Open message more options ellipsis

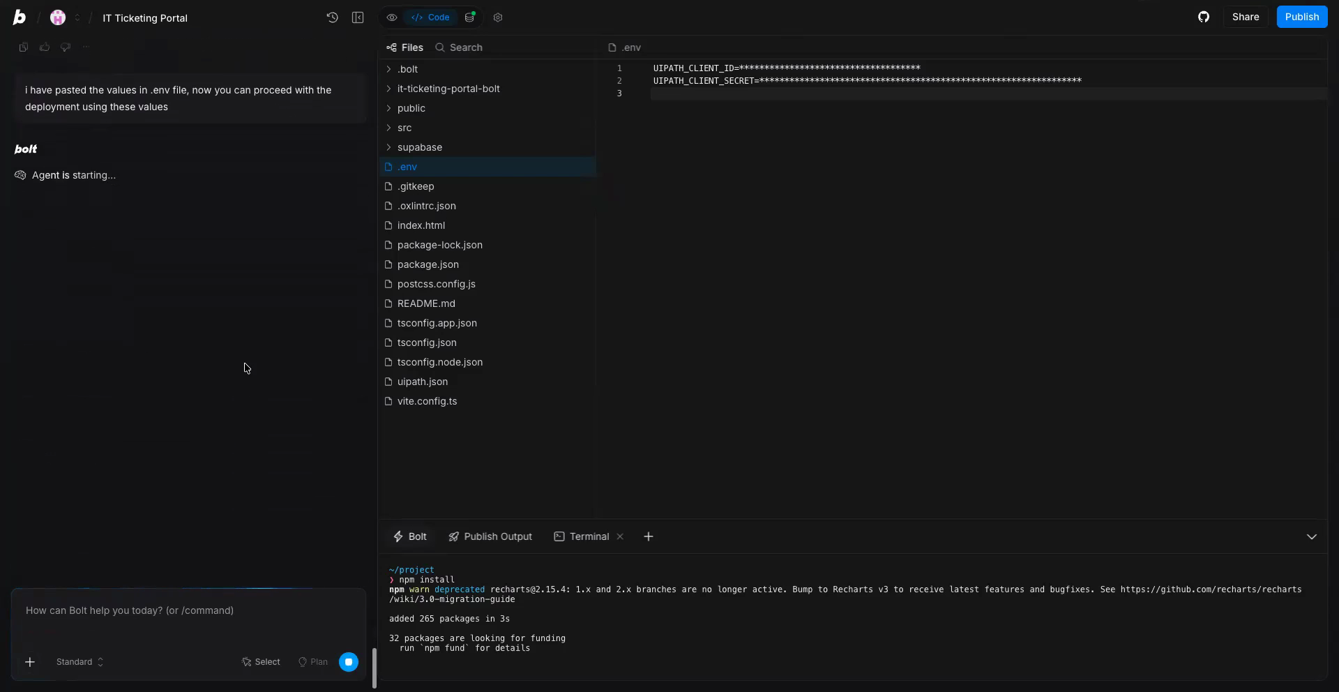[86, 47]
